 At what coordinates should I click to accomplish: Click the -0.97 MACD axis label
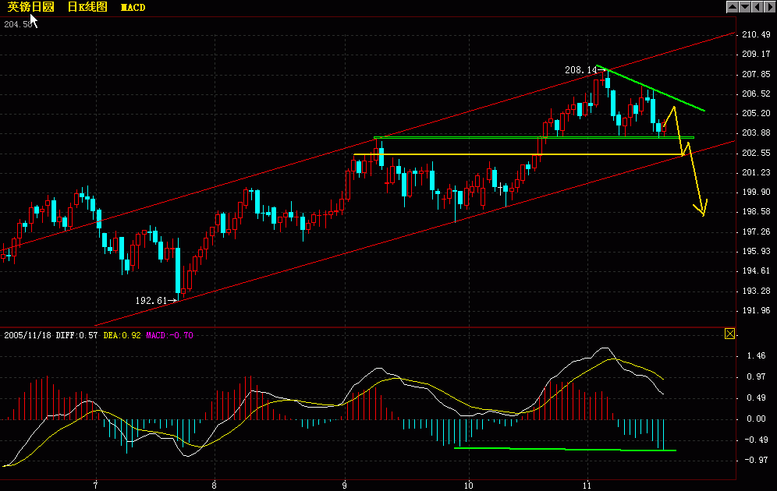pos(754,461)
